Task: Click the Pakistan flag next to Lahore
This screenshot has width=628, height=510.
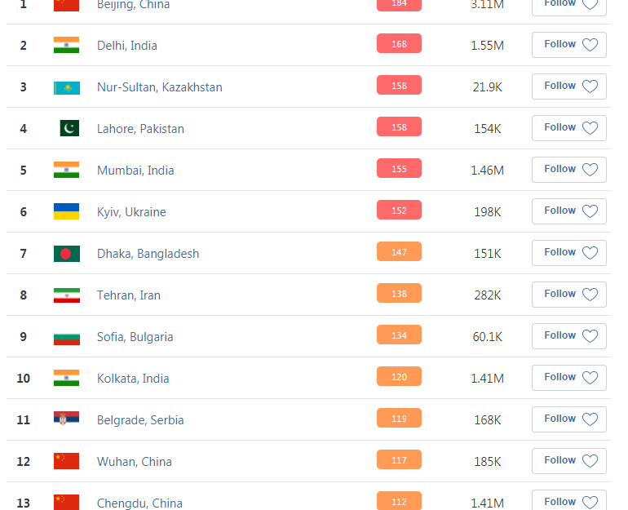Action: 69,128
